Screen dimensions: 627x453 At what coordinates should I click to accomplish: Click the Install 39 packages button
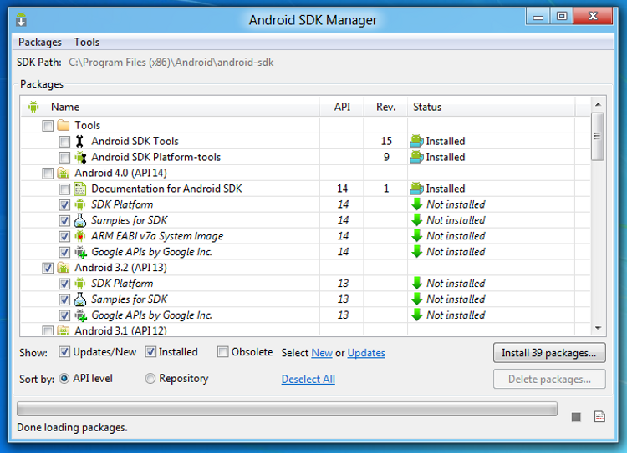[x=549, y=353]
